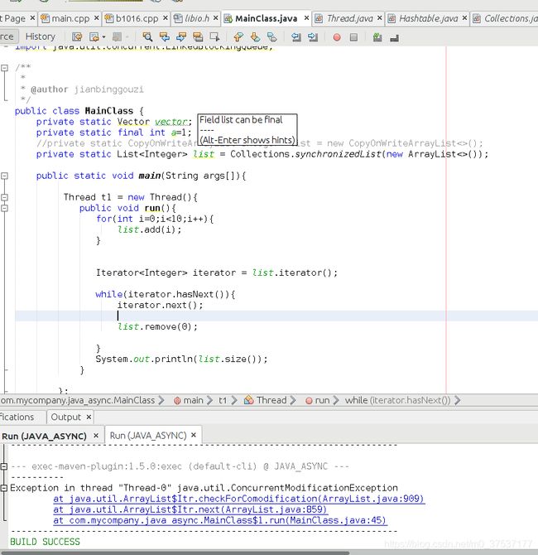Click the highlighted 'list' field declaration
Screen dimensions: 538x555
tap(204, 154)
